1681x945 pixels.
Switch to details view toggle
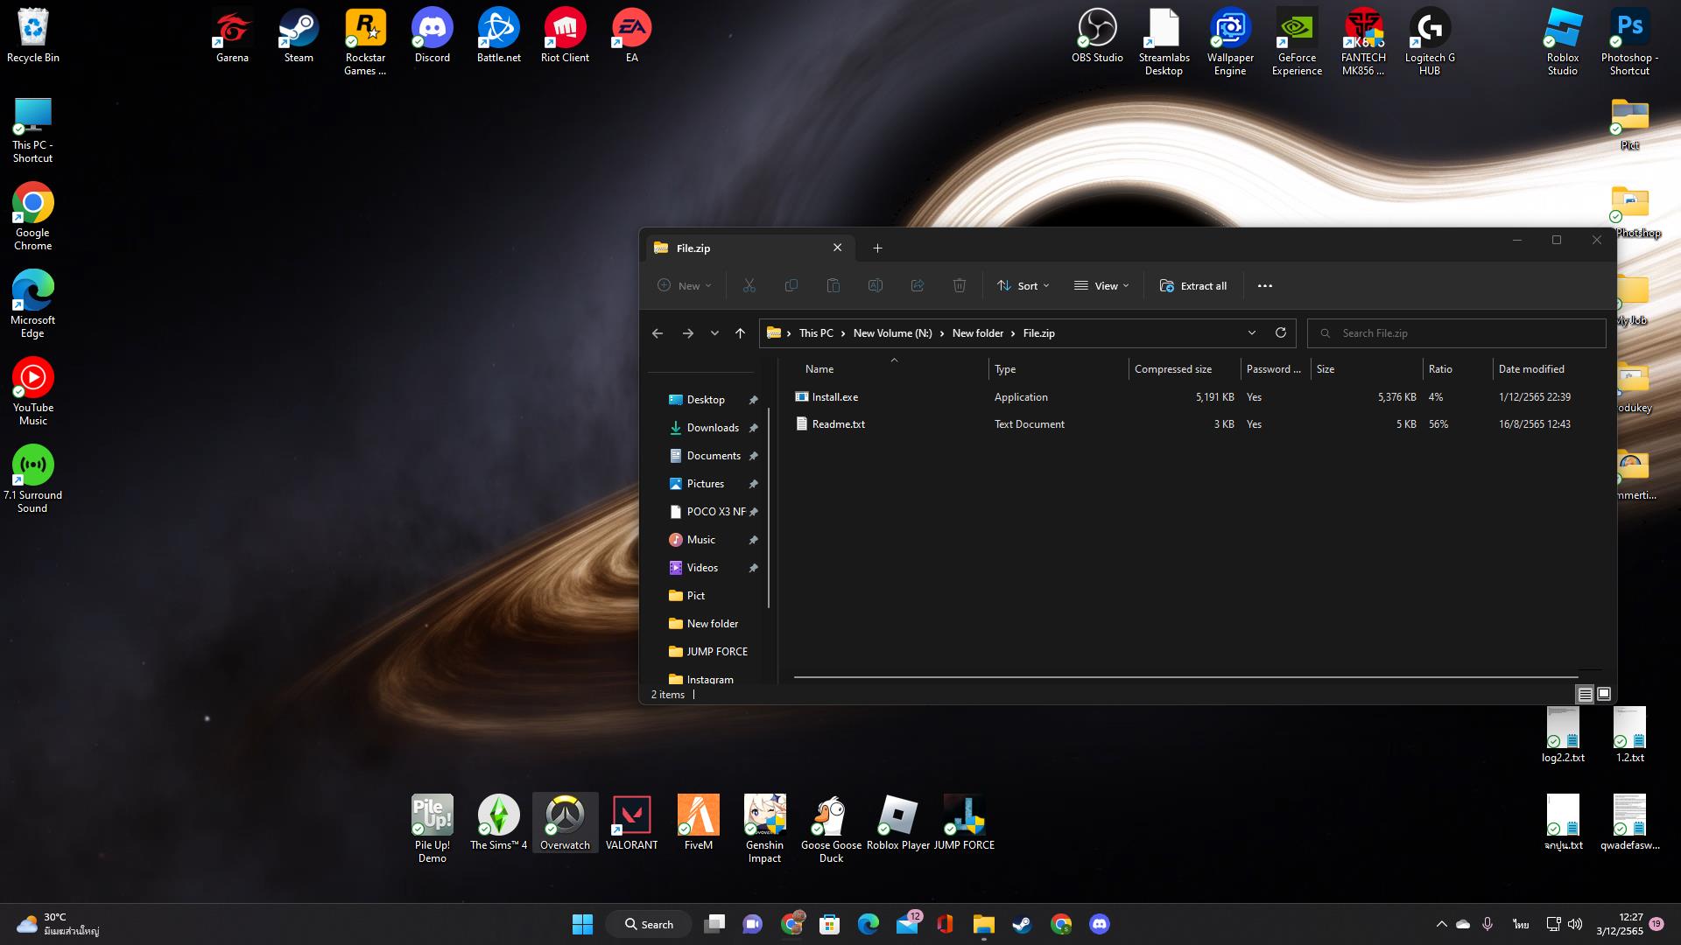1585,694
